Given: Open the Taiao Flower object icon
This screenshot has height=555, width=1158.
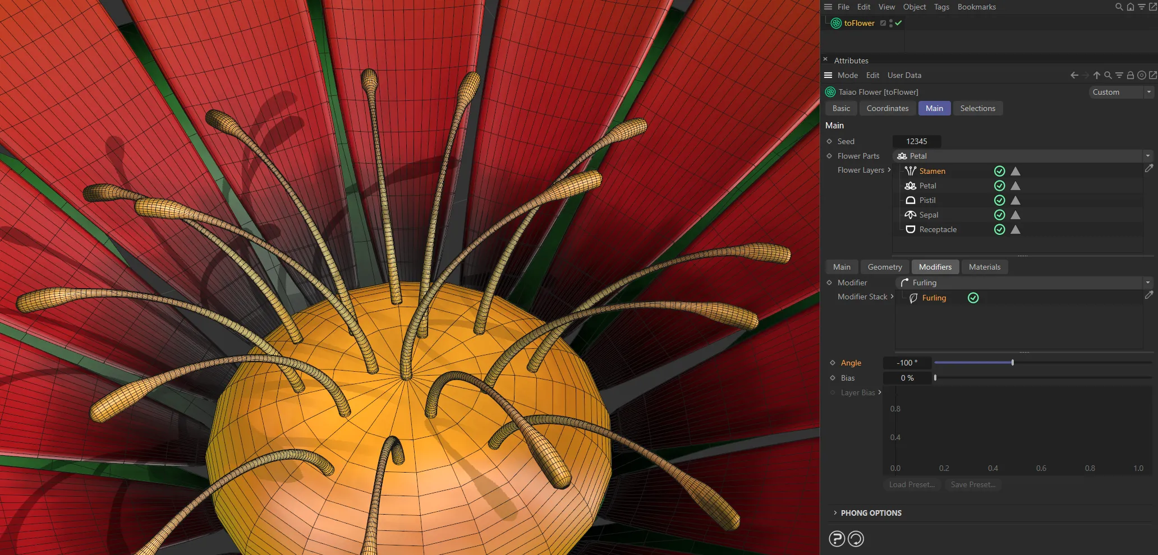Looking at the screenshot, I should 830,91.
